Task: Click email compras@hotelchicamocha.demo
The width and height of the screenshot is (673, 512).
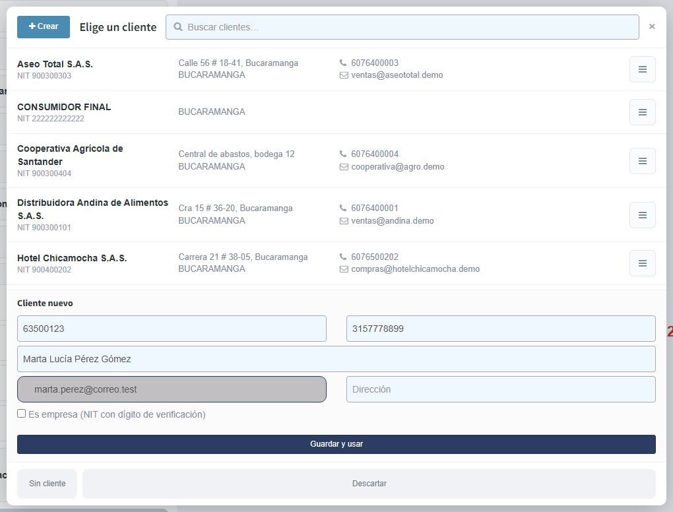Action: point(416,269)
